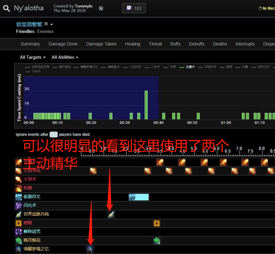Viewport: 275px width, 254px height.
Task: Click the 闪光术 ability name in row list
Action: (30, 205)
